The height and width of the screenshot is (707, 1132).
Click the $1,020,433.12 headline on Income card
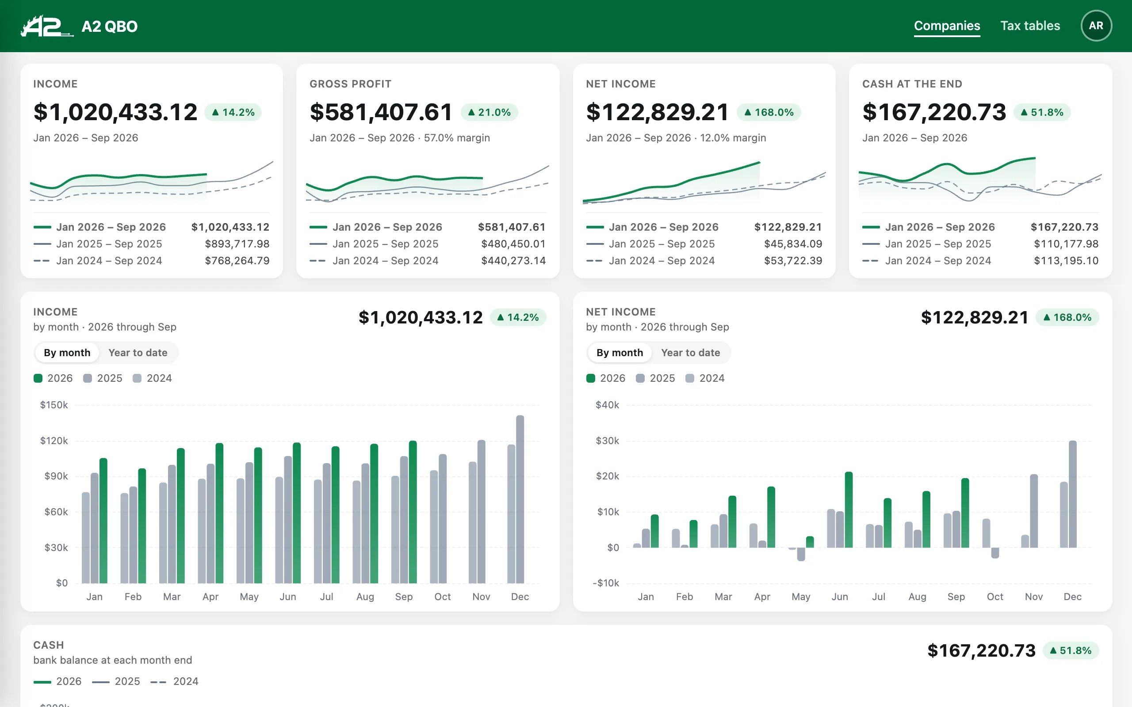pyautogui.click(x=115, y=112)
